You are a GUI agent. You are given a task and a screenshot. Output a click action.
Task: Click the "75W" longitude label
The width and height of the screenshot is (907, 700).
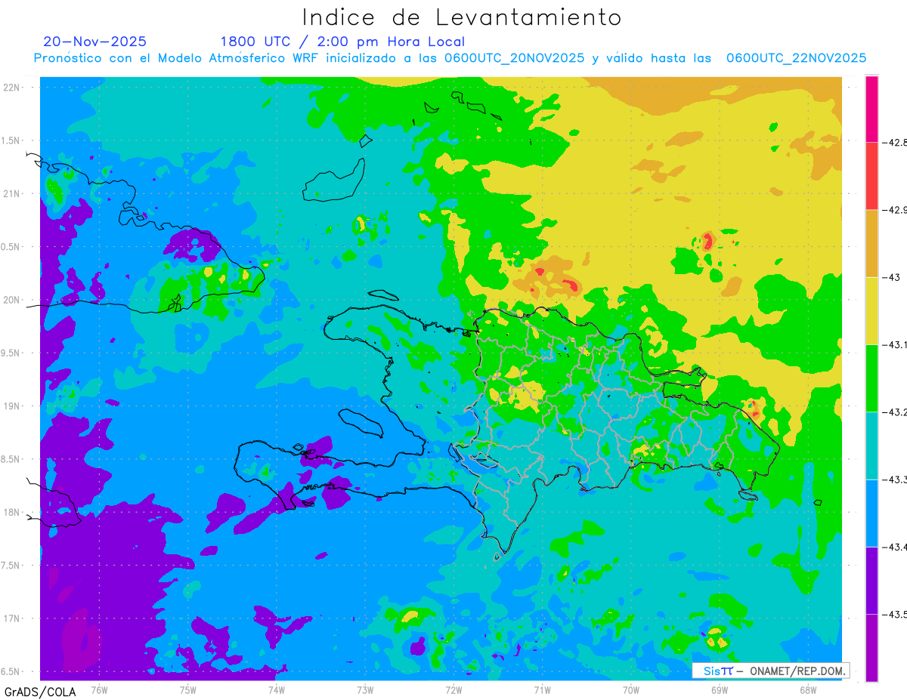[x=187, y=689]
